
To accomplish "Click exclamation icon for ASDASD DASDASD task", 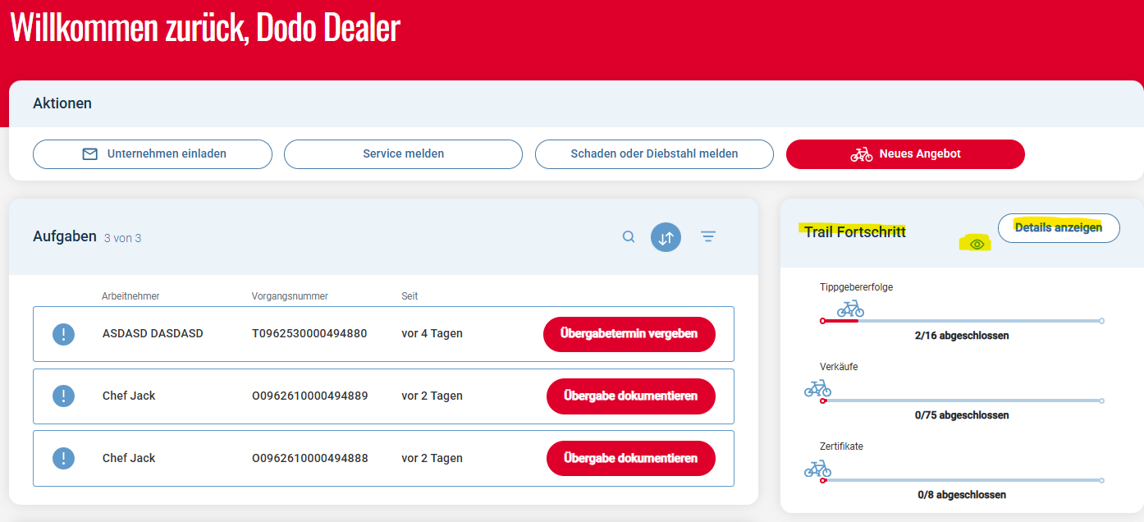I will (x=64, y=334).
